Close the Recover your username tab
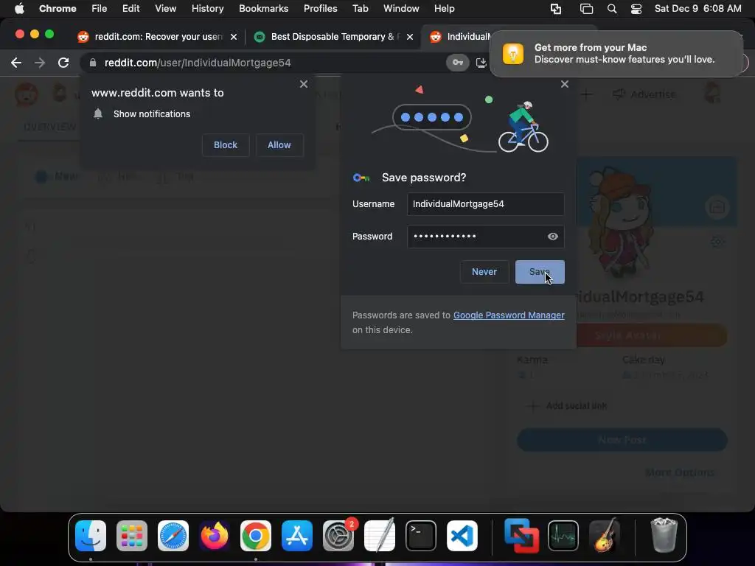Viewport: 755px width, 566px height. point(234,37)
